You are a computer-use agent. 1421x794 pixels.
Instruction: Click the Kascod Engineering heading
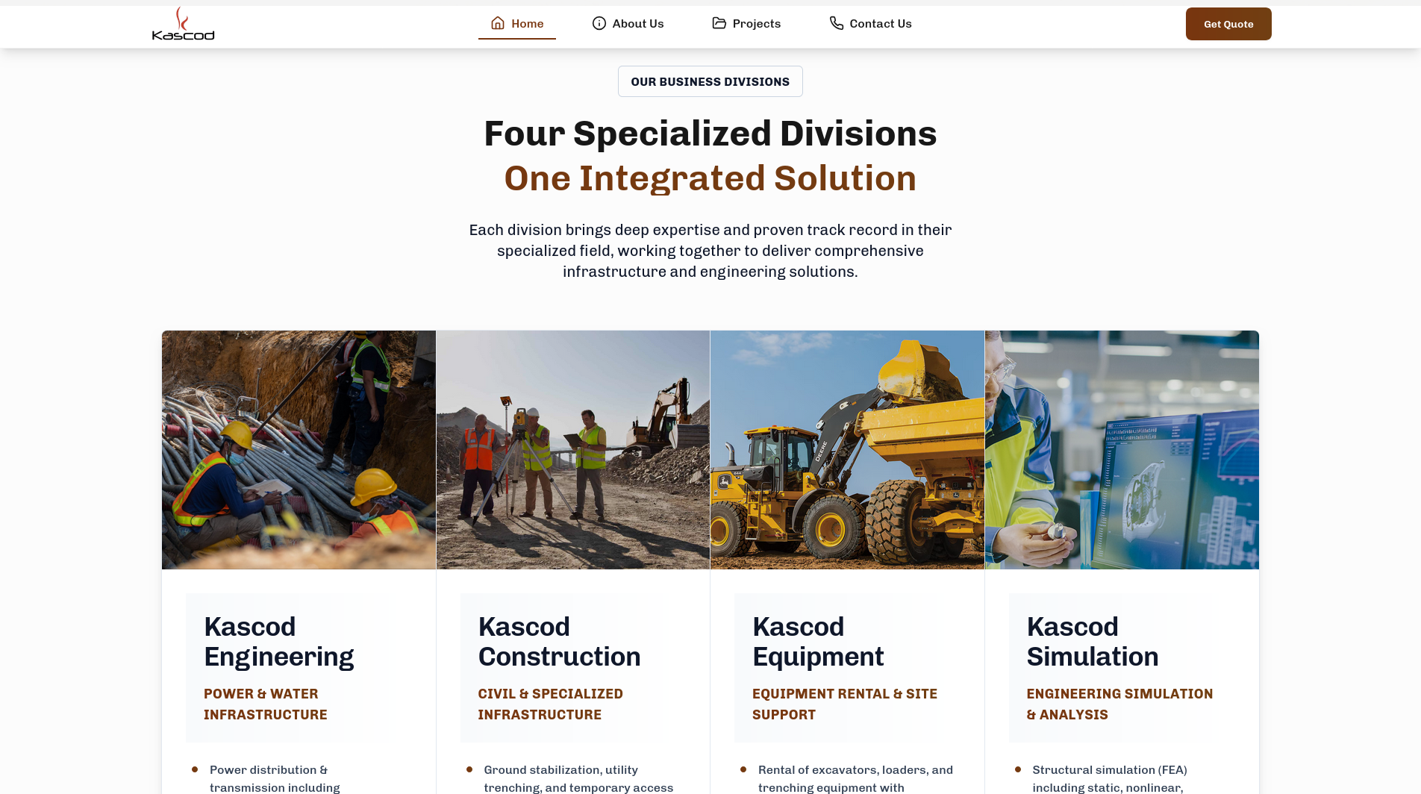tap(278, 641)
